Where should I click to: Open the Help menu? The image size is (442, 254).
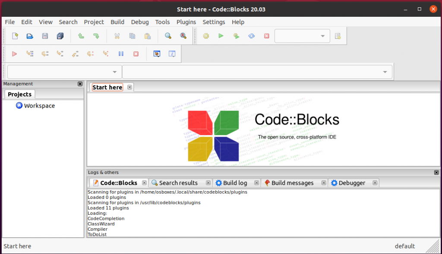[238, 22]
